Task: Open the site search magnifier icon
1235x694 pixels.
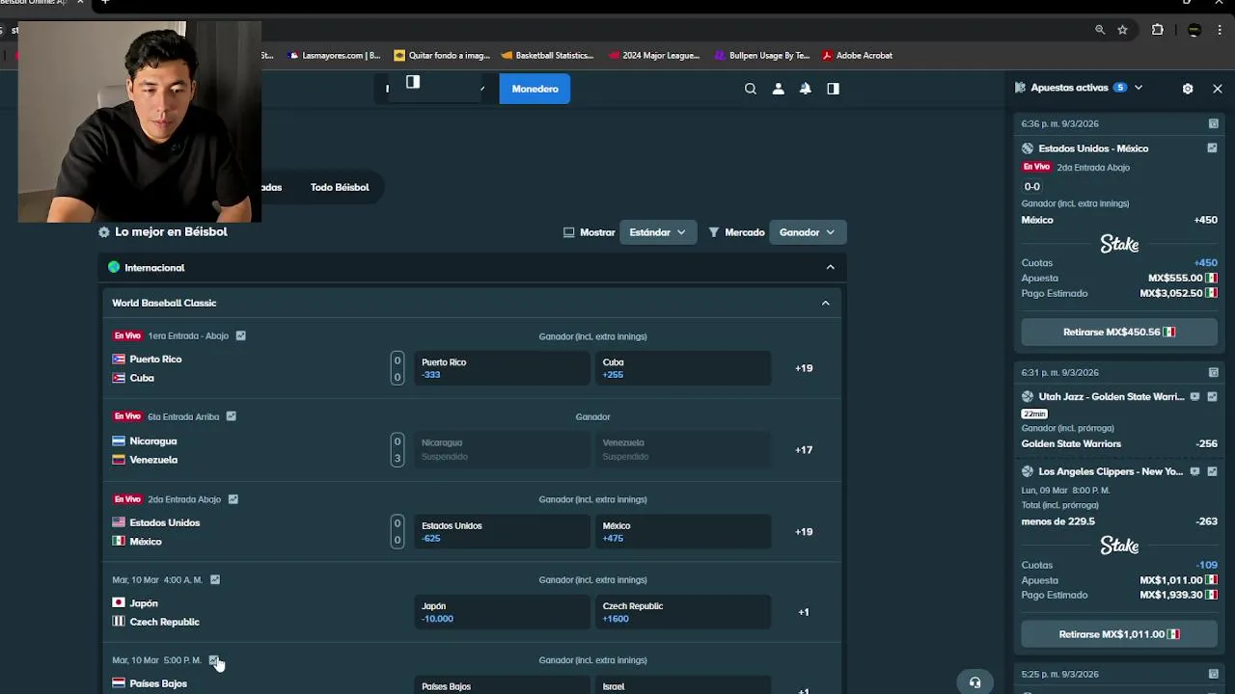Action: [x=751, y=89]
